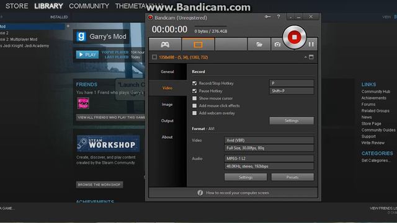Select the screen rectangle recording mode
This screenshot has width=397, height=223.
pyautogui.click(x=198, y=45)
